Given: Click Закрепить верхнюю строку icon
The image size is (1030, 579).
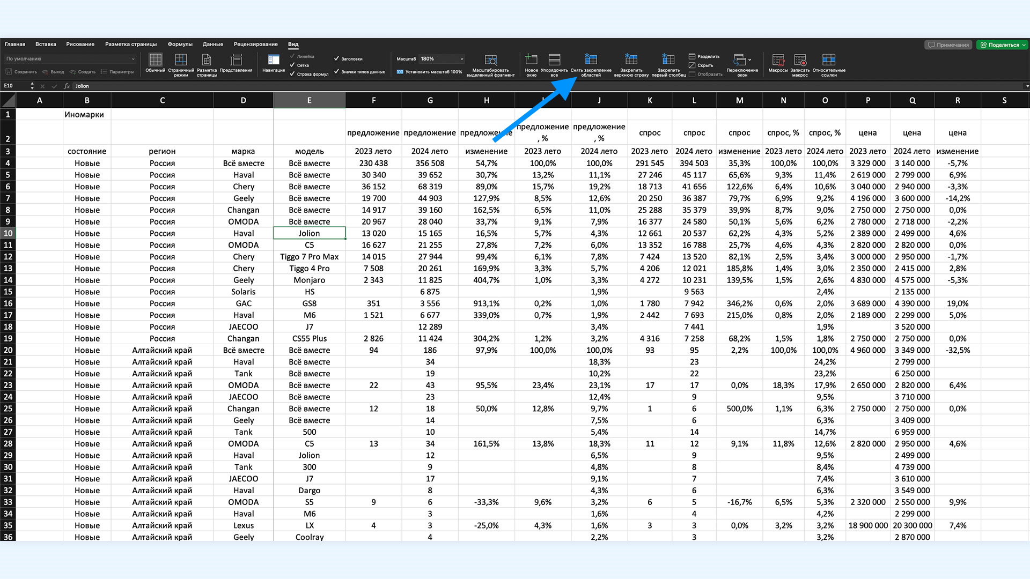Looking at the screenshot, I should 631,60.
